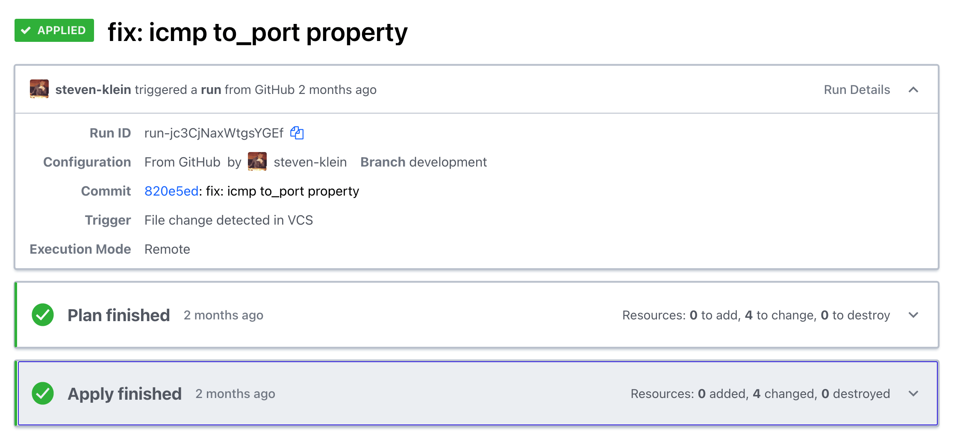Click the Plan finished heading
Viewport: 954px width, 439px height.
[118, 315]
